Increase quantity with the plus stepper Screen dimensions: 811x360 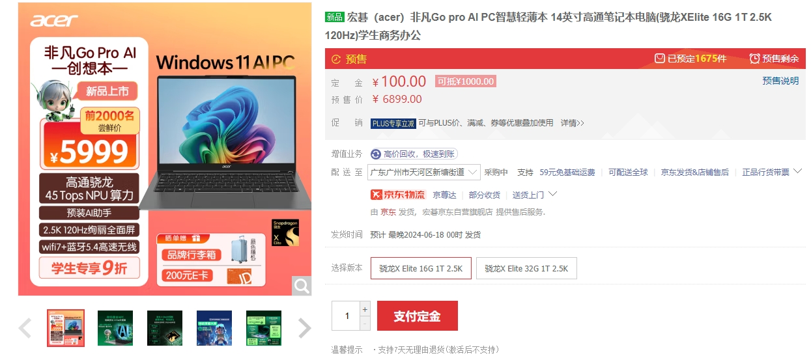click(x=365, y=309)
